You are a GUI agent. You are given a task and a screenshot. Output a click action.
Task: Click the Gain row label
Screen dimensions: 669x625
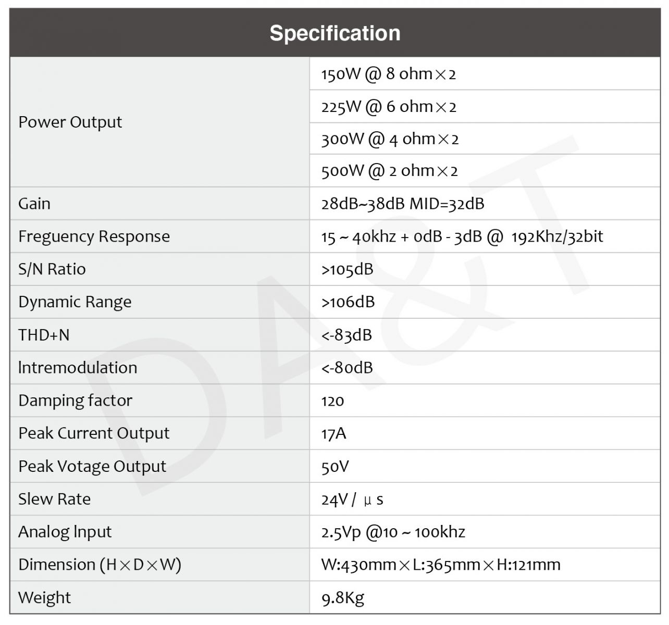point(34,203)
